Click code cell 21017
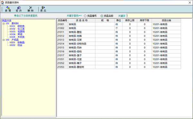Image resolution: width=193 pixels, height=119 pixels. (x=62, y=55)
